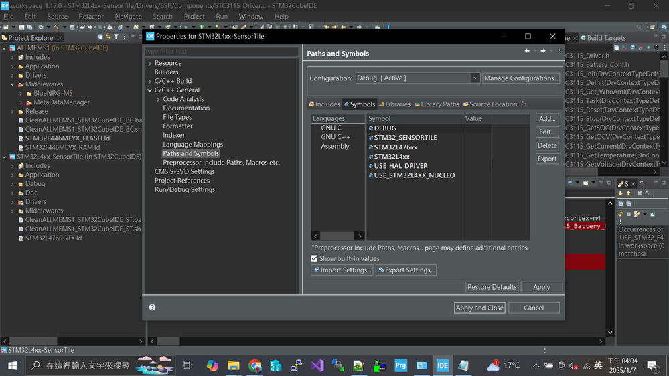Screen dimensions: 669x376
Task: Click the filter icon in Project Explorer
Action: [116, 37]
